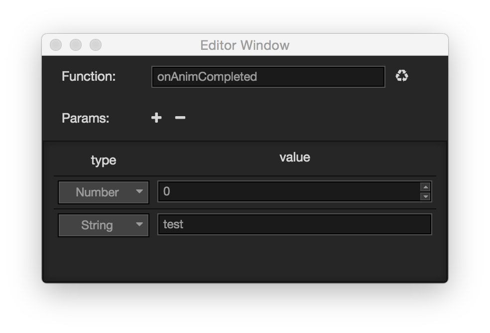Click the Function: label

tap(89, 76)
